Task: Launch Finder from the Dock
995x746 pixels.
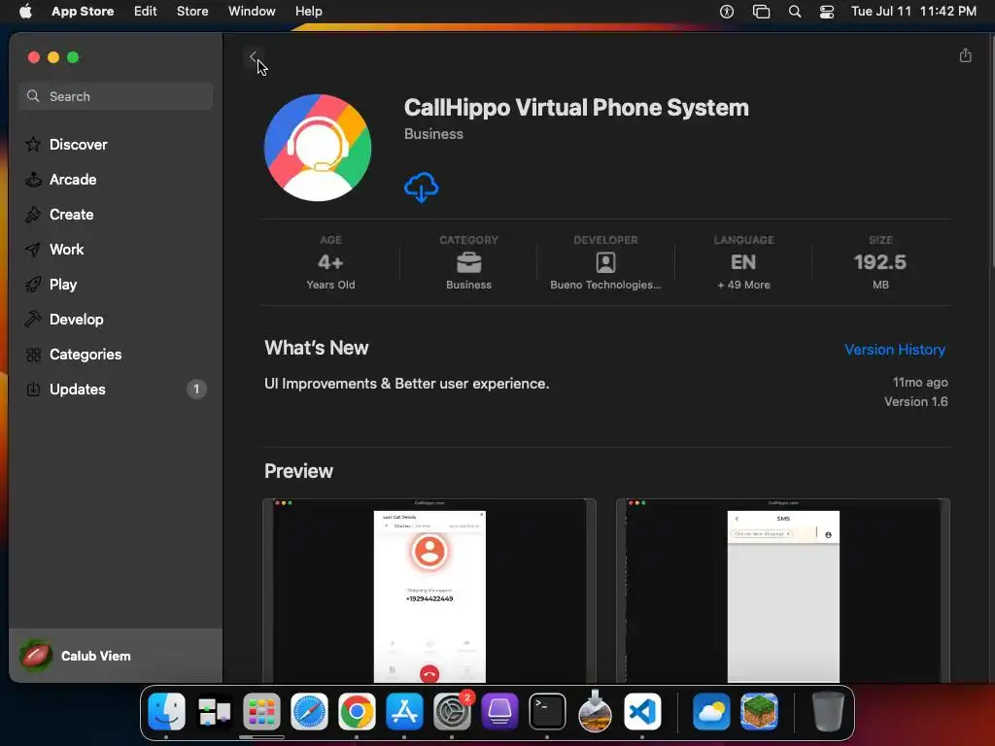Action: (166, 712)
